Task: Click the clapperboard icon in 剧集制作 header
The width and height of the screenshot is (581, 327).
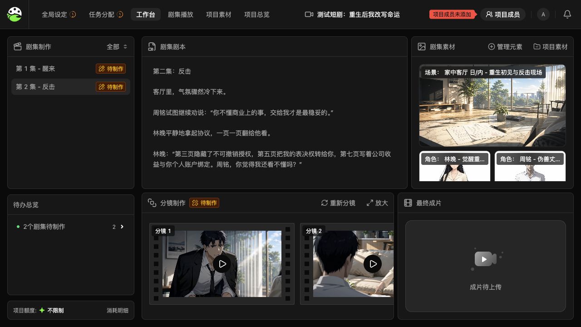Action: click(18, 47)
